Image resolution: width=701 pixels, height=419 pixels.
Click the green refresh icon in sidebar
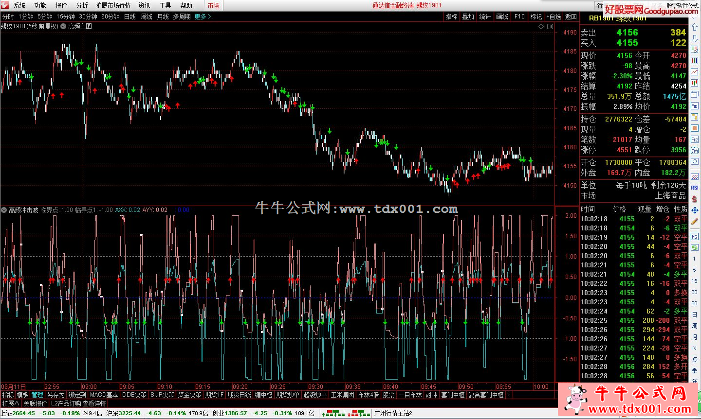(695, 247)
